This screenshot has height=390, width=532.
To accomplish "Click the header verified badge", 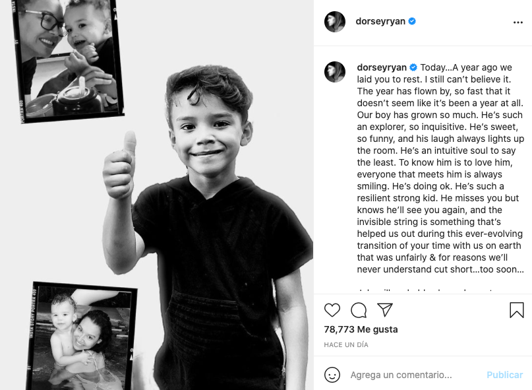I will point(412,21).
